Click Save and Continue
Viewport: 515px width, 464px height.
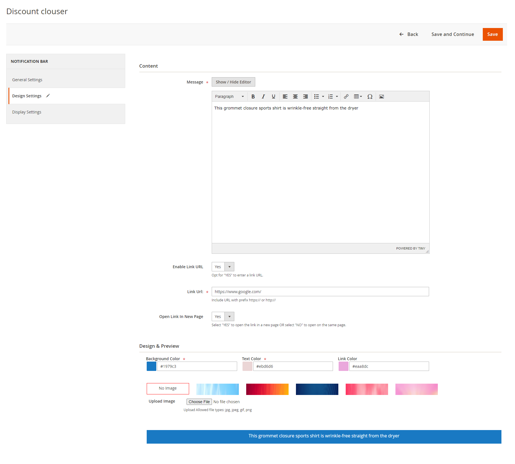click(453, 34)
